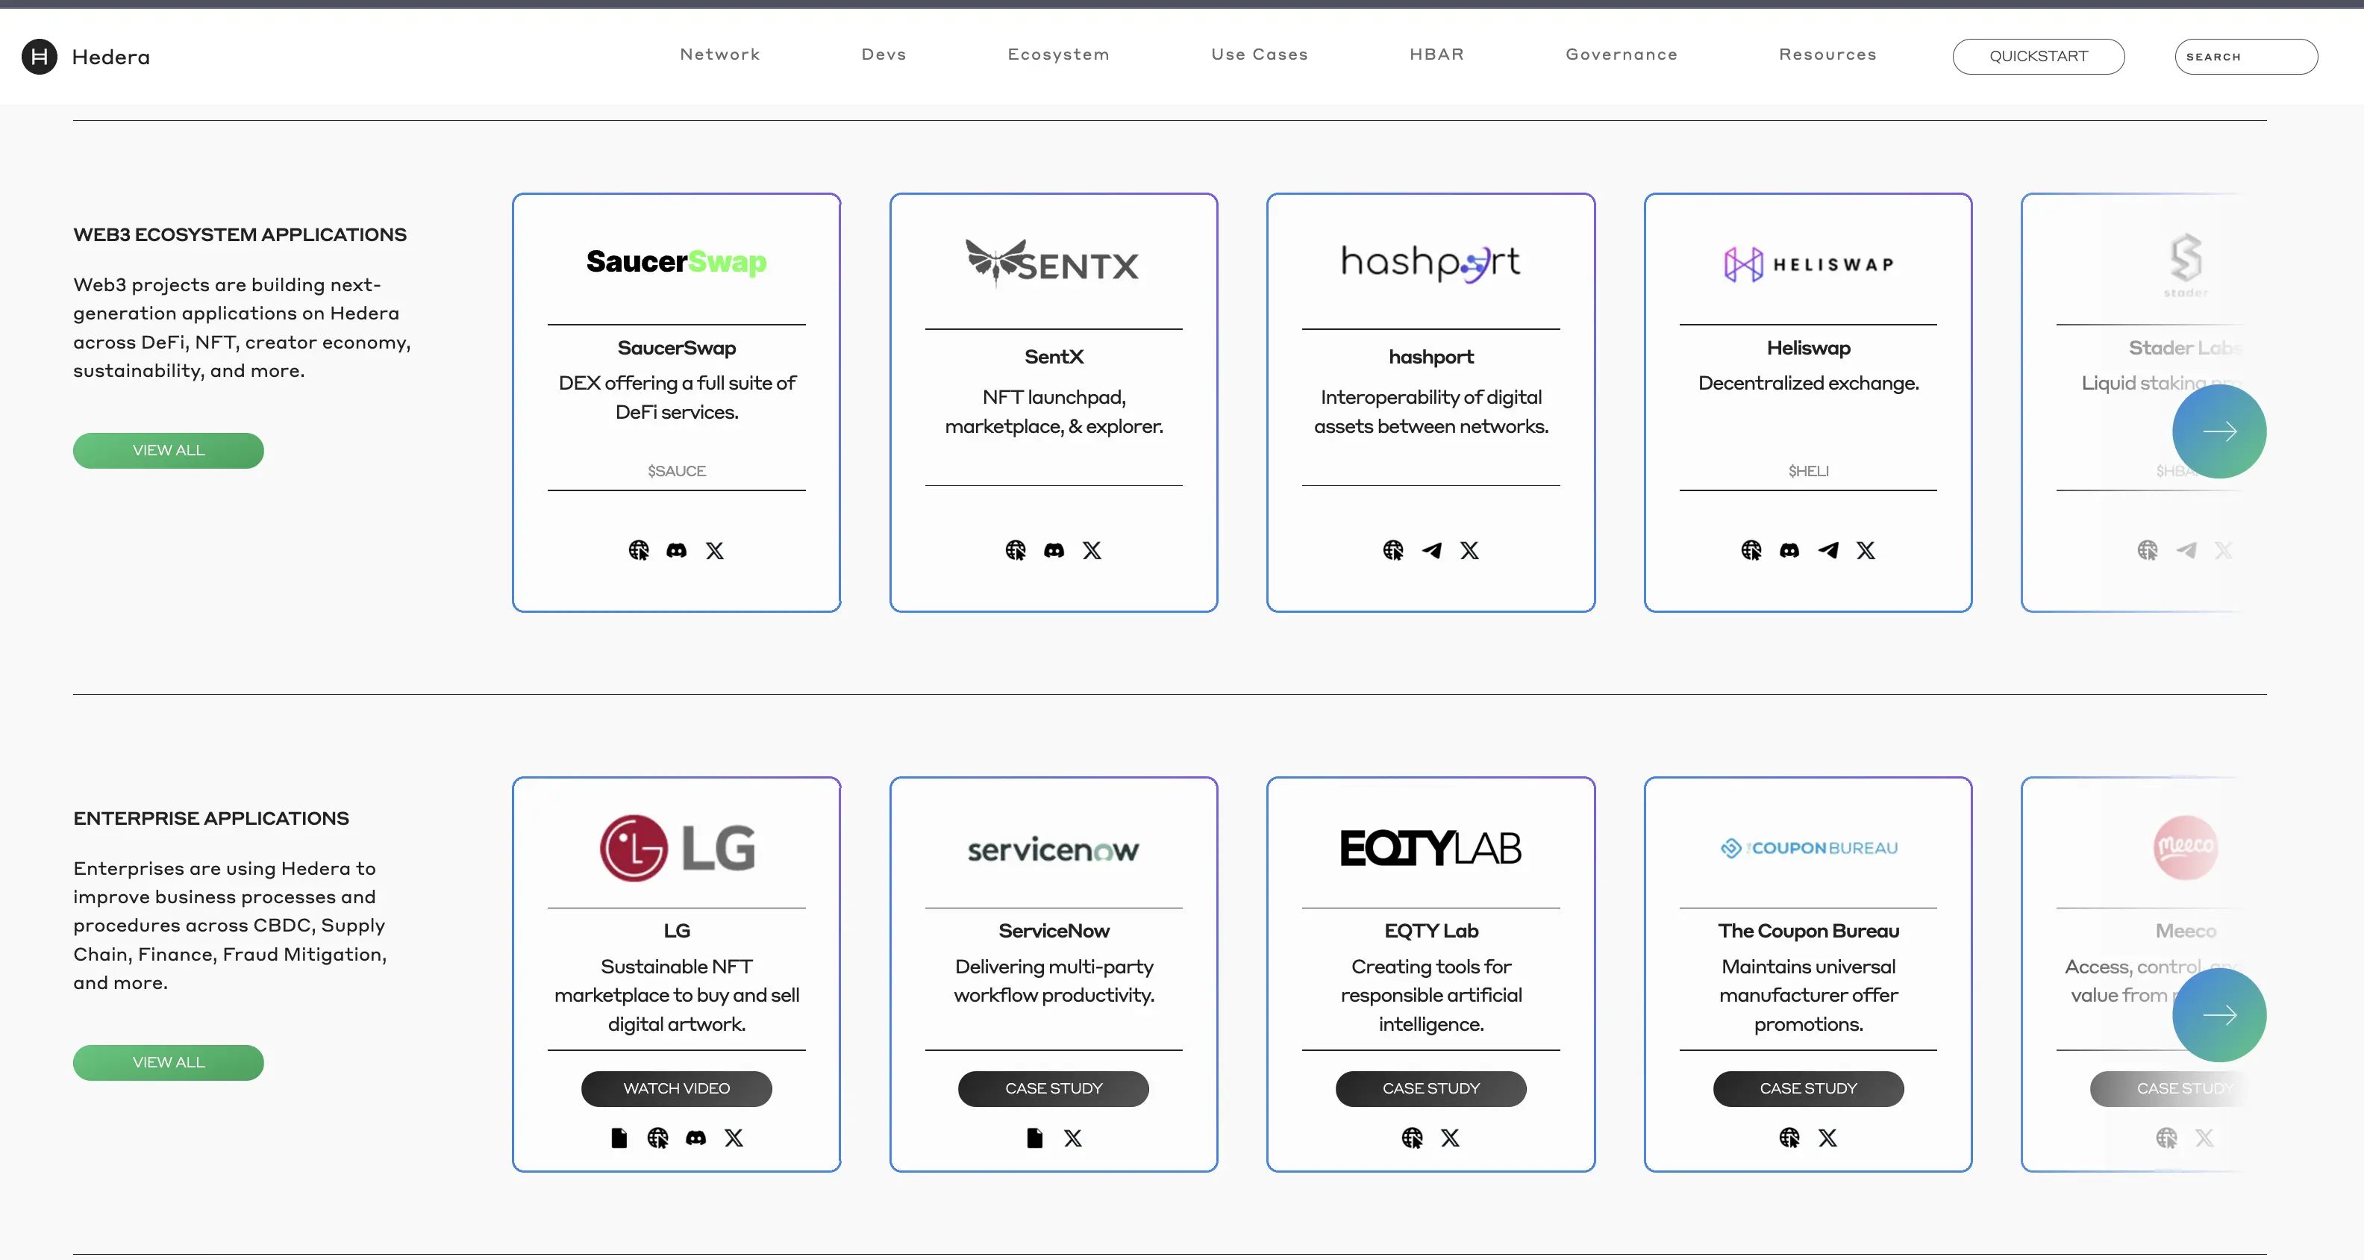Click the Hedera brand name text
The width and height of the screenshot is (2364, 1260).
pyautogui.click(x=111, y=57)
